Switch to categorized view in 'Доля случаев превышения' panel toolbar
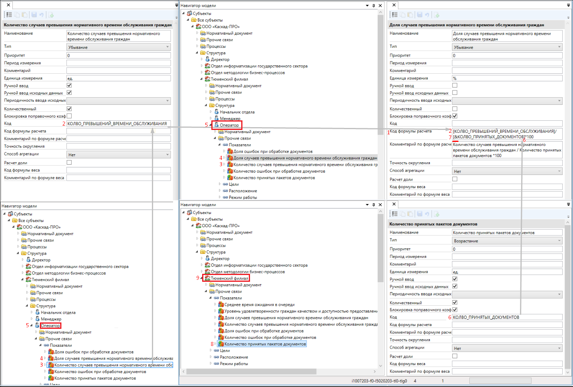This screenshot has width=573, height=387. pos(395,15)
